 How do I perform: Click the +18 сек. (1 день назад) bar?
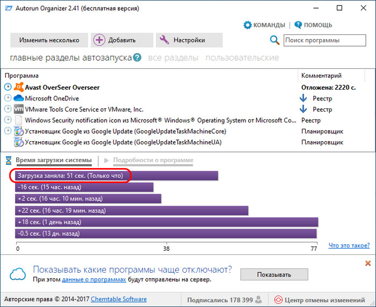pos(167,222)
